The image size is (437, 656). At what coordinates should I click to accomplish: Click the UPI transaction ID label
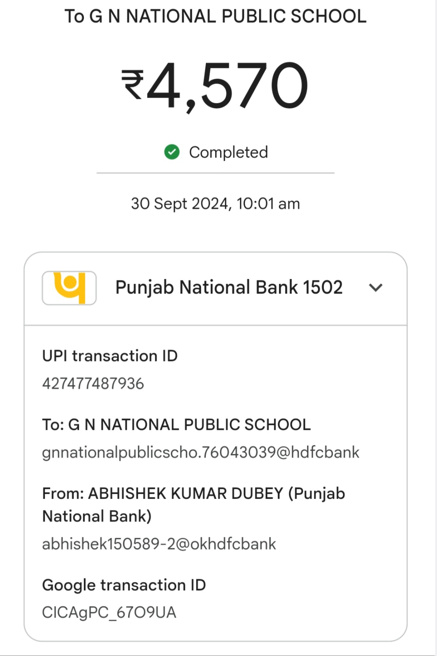coord(110,356)
